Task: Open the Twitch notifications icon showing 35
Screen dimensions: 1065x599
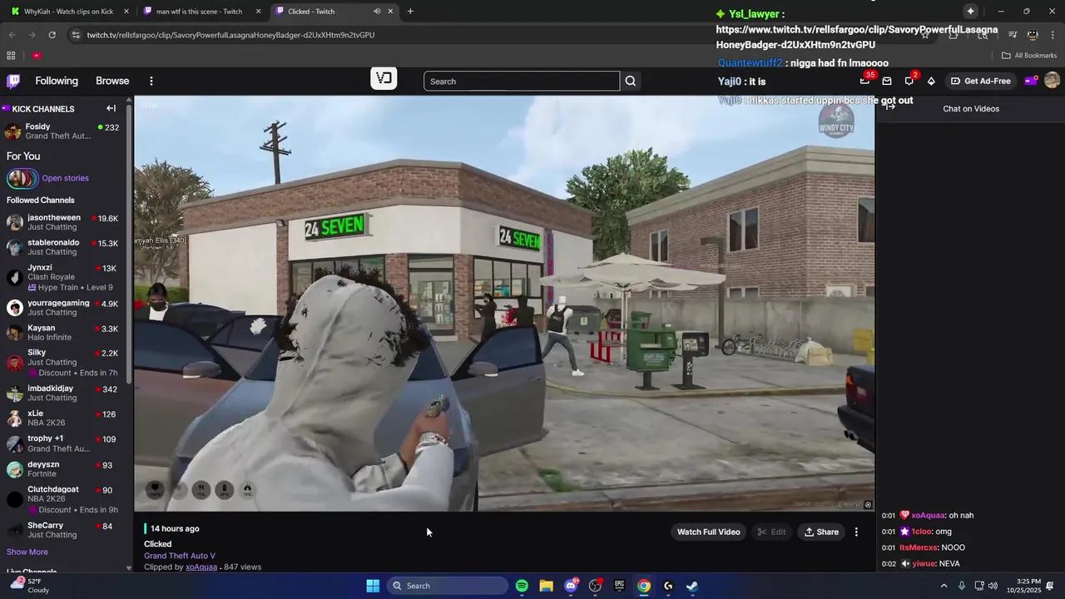Action: (865, 81)
